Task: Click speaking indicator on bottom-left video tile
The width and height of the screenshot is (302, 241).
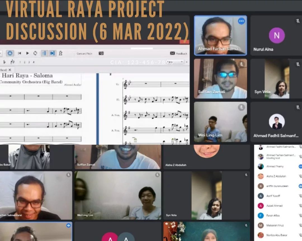Action: point(69,225)
